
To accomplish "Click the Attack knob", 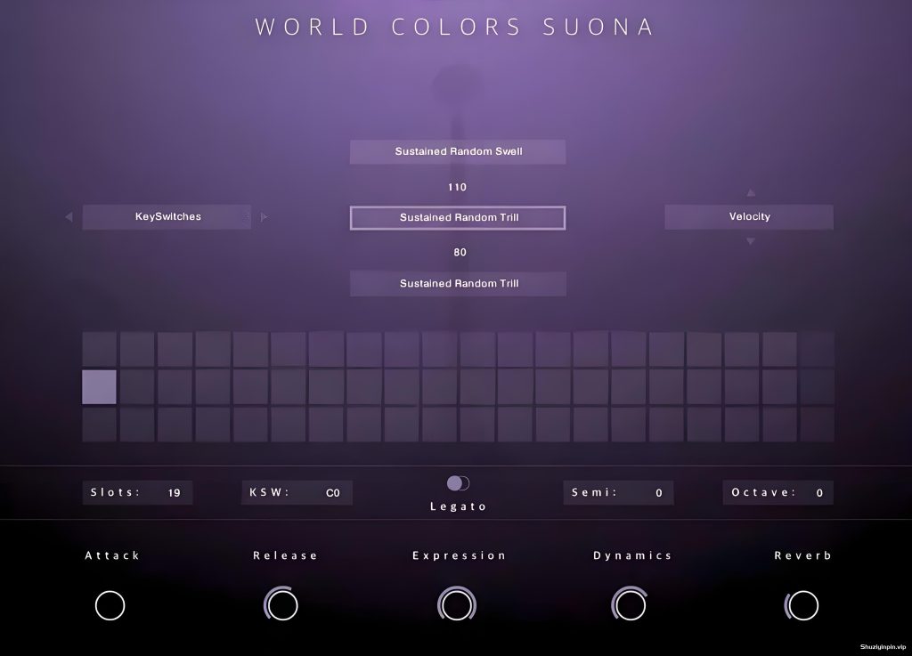I will (110, 605).
